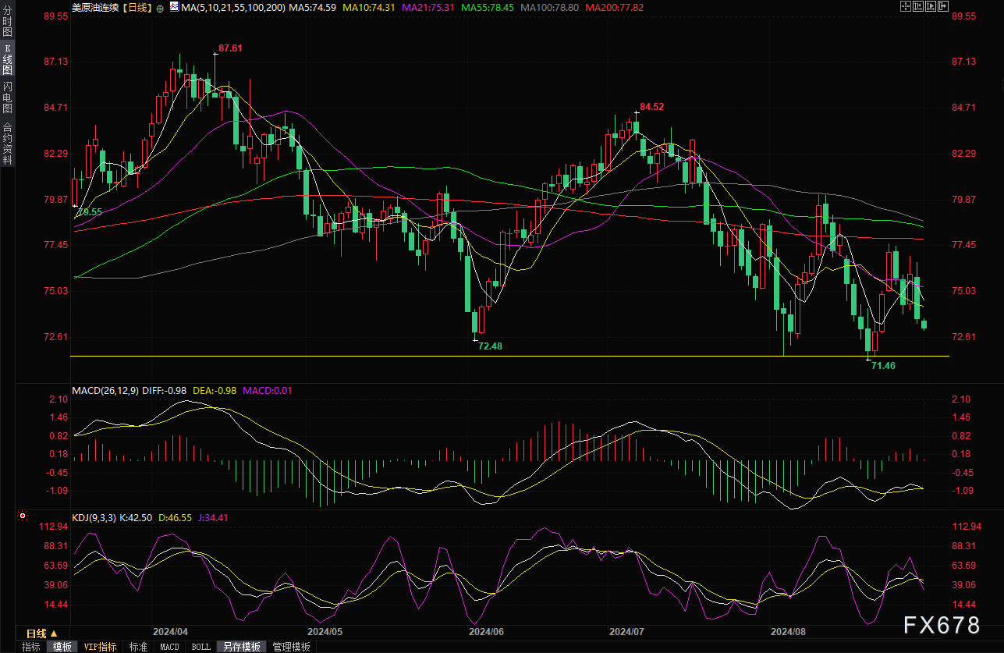The image size is (1004, 653).
Task: Open the MA indicator settings chart icon
Action: point(174,8)
